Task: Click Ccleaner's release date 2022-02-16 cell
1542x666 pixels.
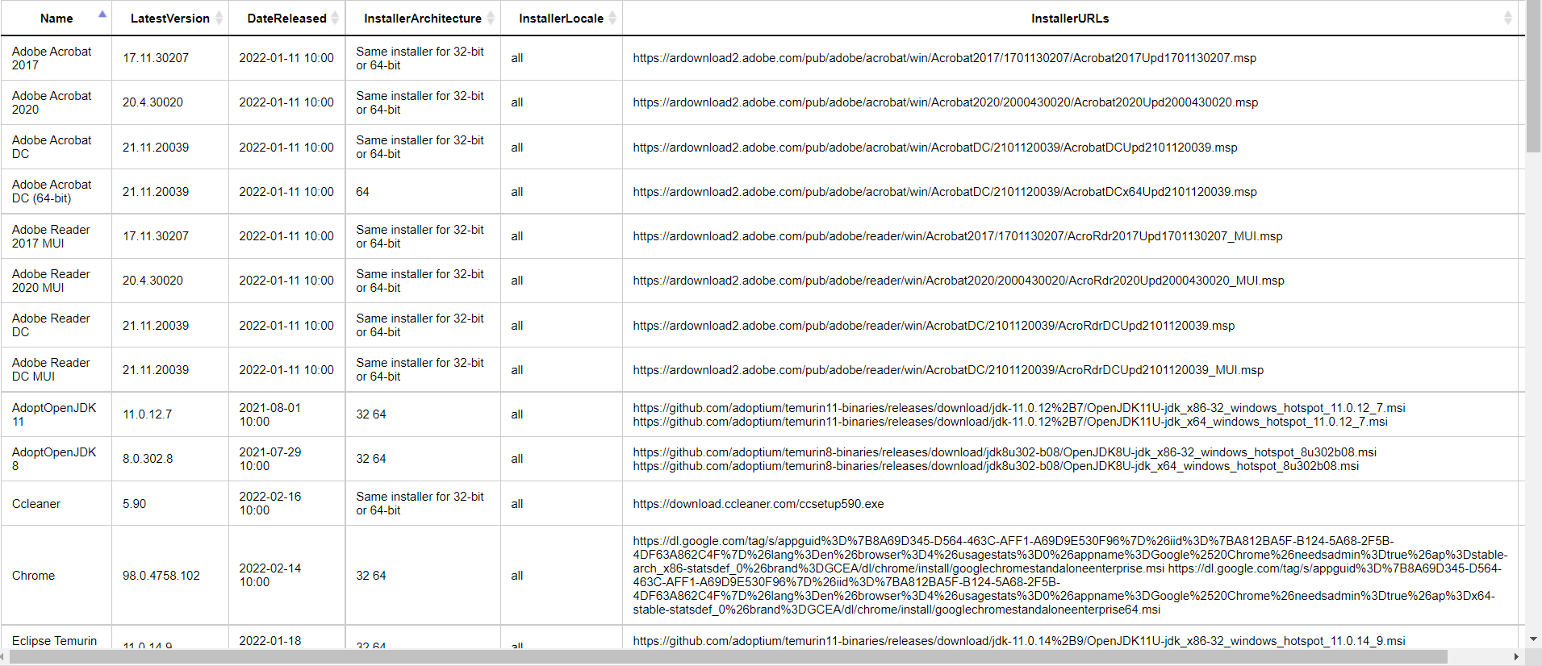Action: 270,503
